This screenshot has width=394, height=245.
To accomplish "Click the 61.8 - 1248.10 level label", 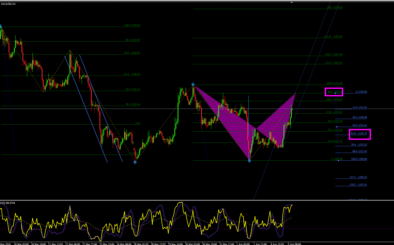I will point(132,74).
